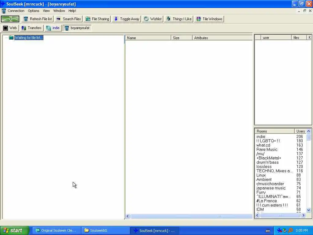
Task: Click rooms list scroll right arrow
Action: tap(304, 215)
